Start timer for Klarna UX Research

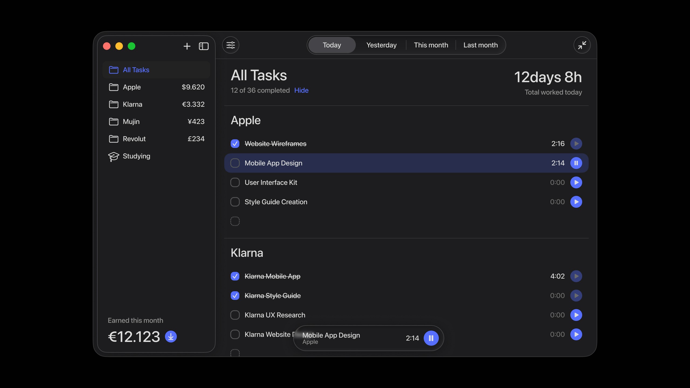point(576,315)
